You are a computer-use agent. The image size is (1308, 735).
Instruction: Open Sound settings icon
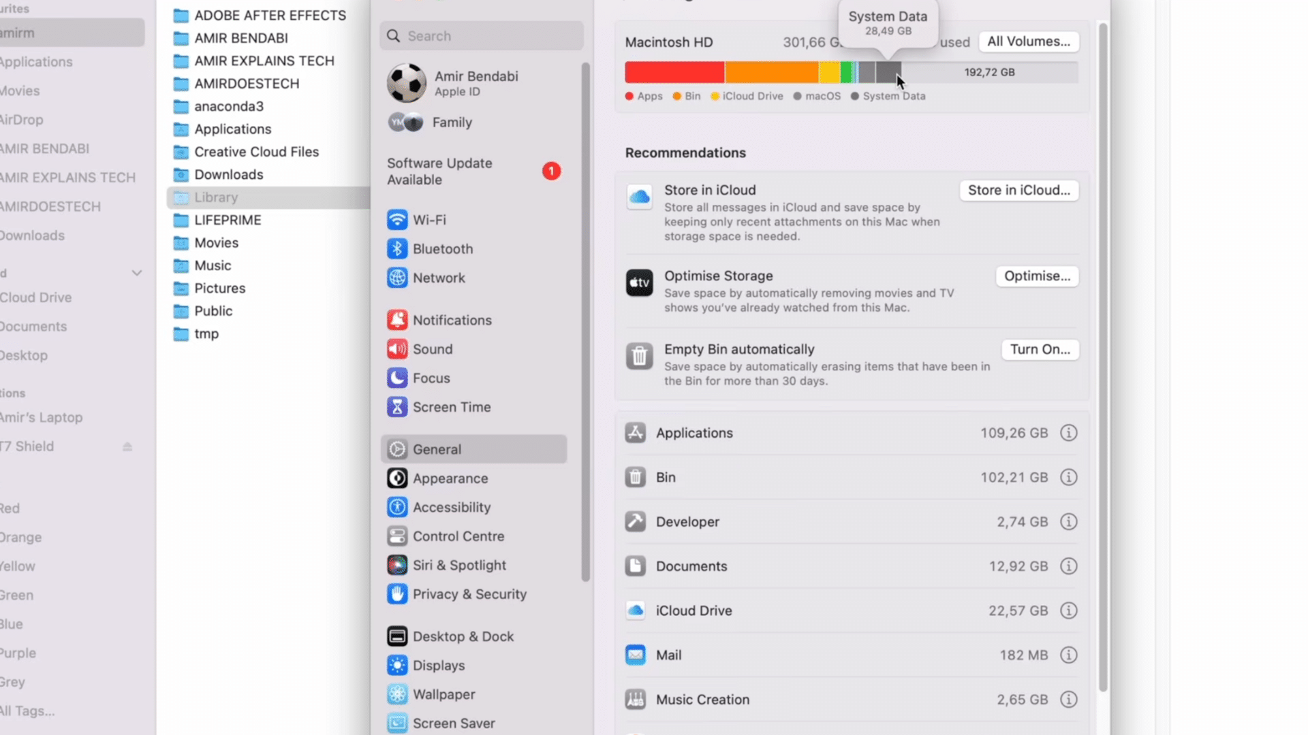(x=397, y=349)
